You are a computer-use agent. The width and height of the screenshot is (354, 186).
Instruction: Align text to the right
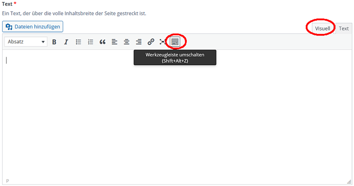click(x=139, y=42)
